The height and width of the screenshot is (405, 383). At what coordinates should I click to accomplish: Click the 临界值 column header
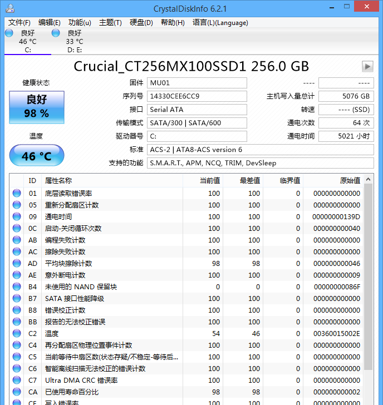[x=283, y=181]
